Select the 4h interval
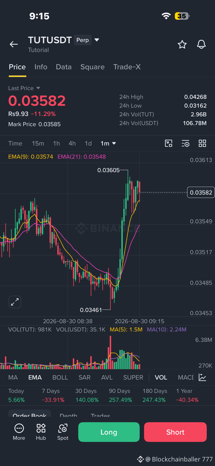Image resolution: width=215 pixels, height=466 pixels. [x=72, y=143]
